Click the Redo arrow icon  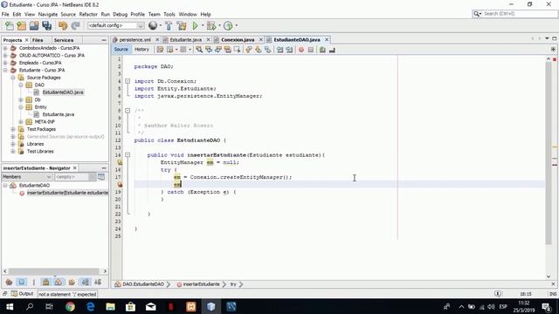click(75, 25)
